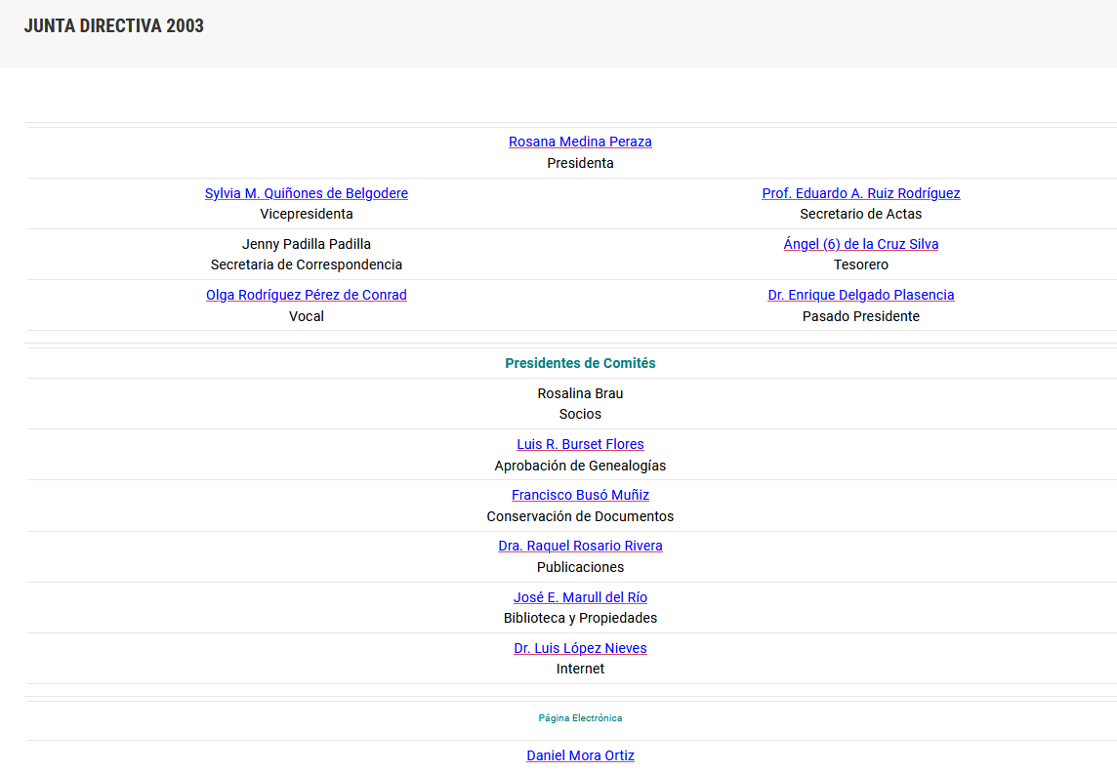Image resolution: width=1117 pixels, height=773 pixels.
Task: Click the Presidentes de Comités heading
Action: click(580, 363)
